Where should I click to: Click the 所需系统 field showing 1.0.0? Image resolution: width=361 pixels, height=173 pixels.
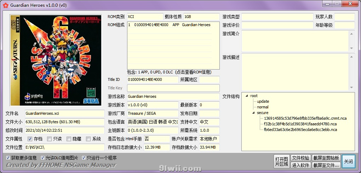coord(209,130)
